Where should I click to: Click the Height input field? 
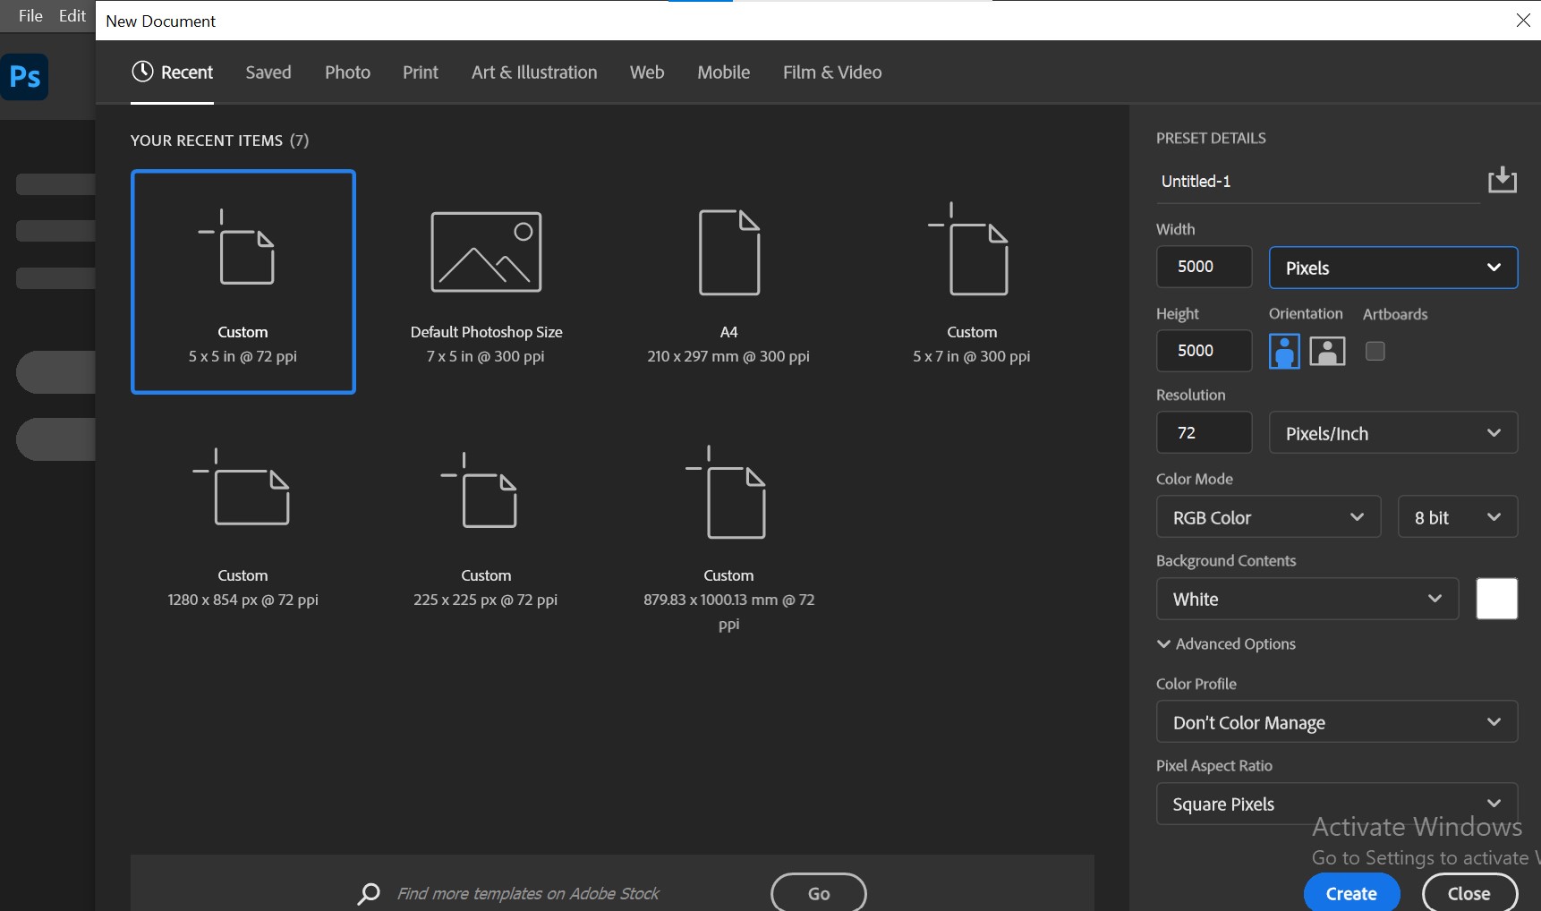[1204, 351]
